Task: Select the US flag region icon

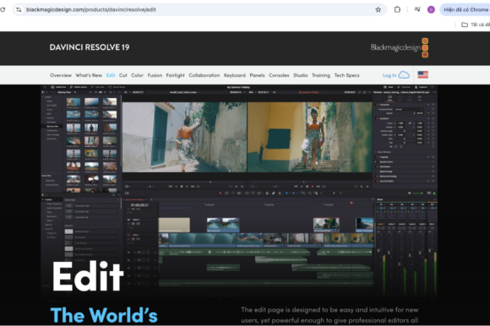Action: [422, 75]
